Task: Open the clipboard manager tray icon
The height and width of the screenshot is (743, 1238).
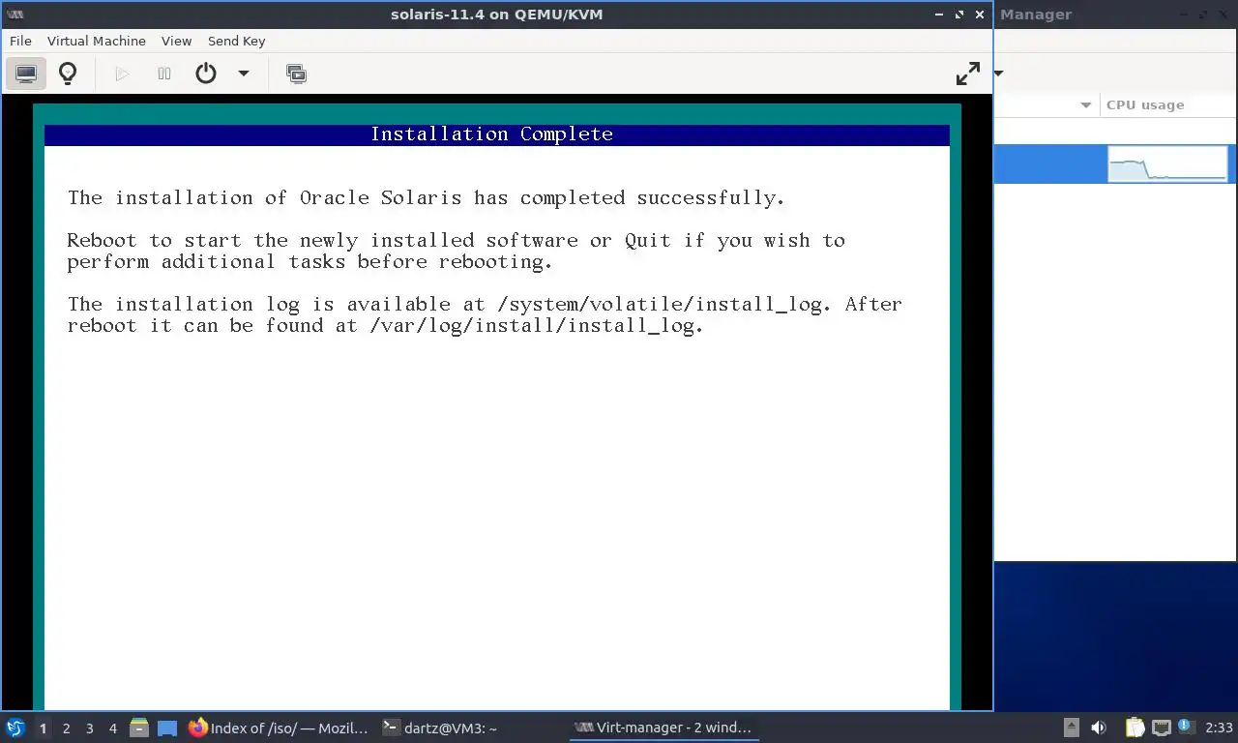Action: coord(1135,728)
